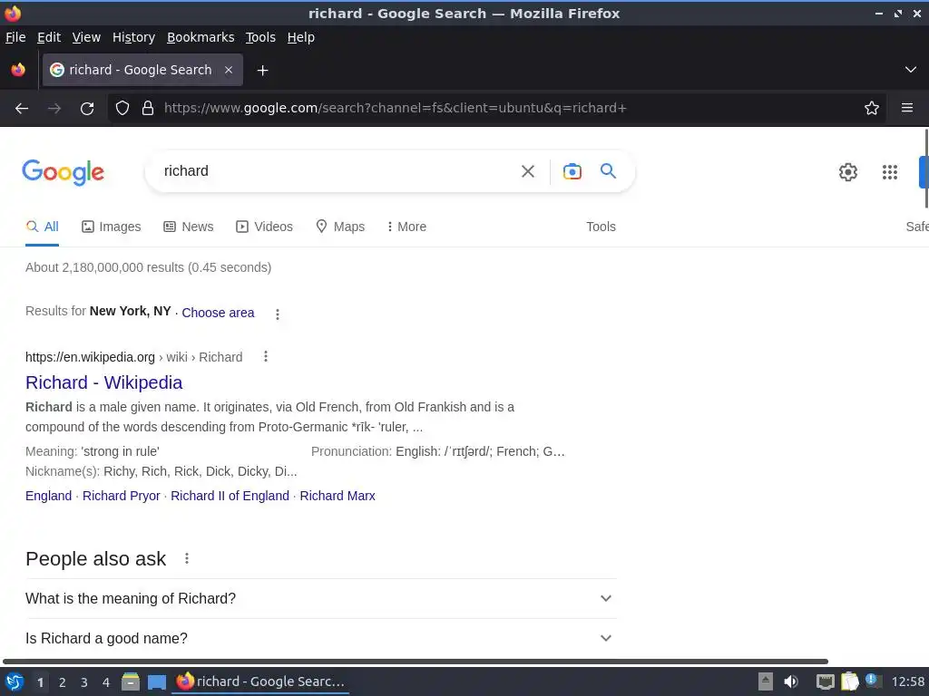Open options dots next to Choose area
Viewport: 929px width, 696px height.
pos(278,314)
